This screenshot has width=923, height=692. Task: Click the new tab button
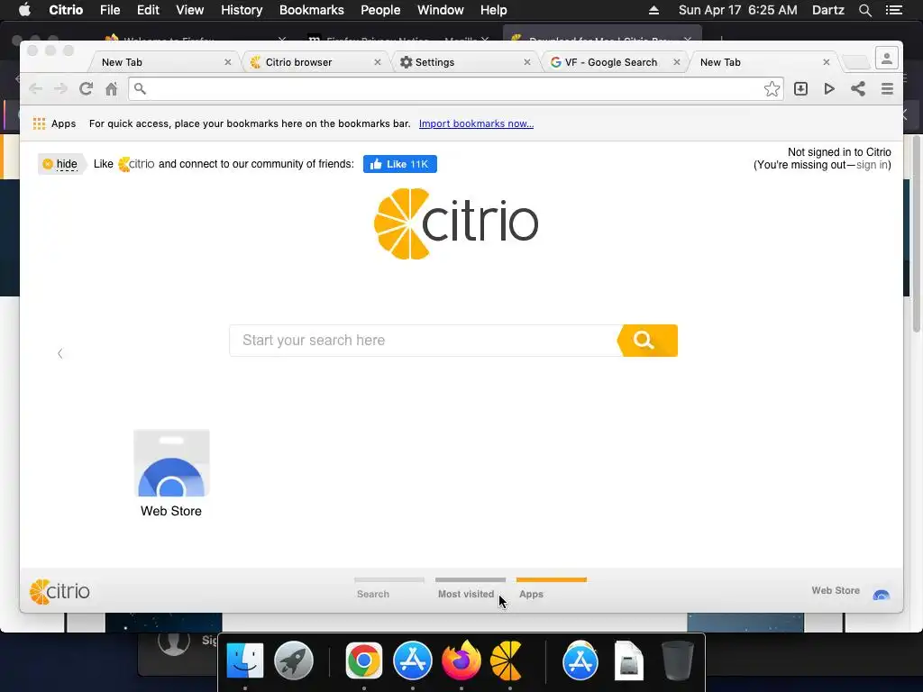click(855, 62)
